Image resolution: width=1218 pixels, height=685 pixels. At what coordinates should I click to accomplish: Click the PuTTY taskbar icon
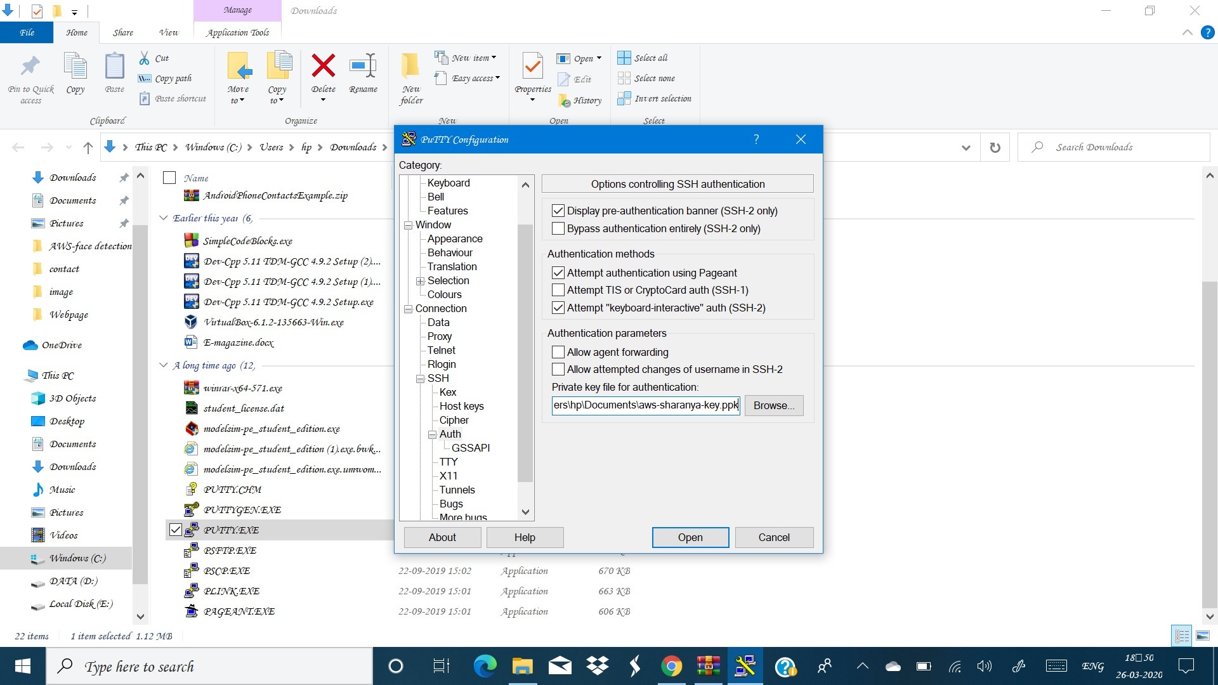pyautogui.click(x=745, y=666)
